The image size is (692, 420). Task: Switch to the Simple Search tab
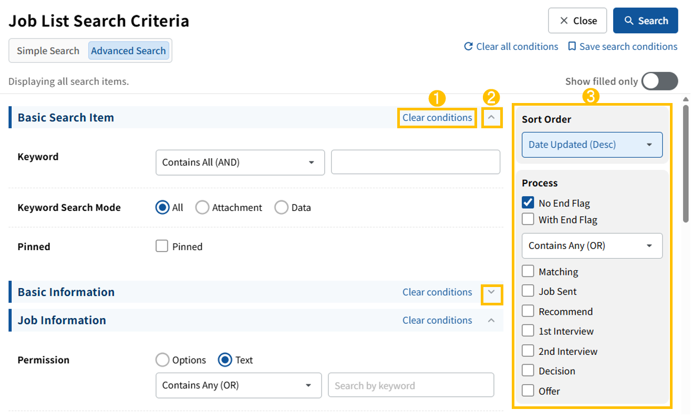(48, 51)
